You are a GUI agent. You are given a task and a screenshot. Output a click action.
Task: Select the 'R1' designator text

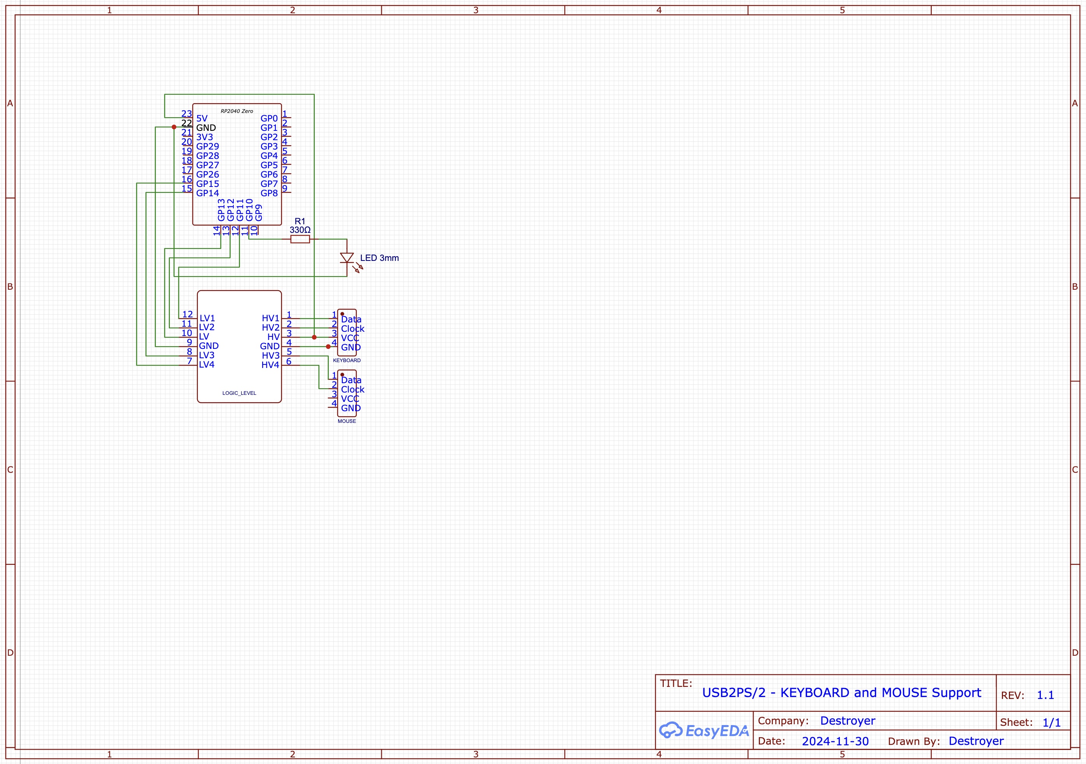point(300,221)
